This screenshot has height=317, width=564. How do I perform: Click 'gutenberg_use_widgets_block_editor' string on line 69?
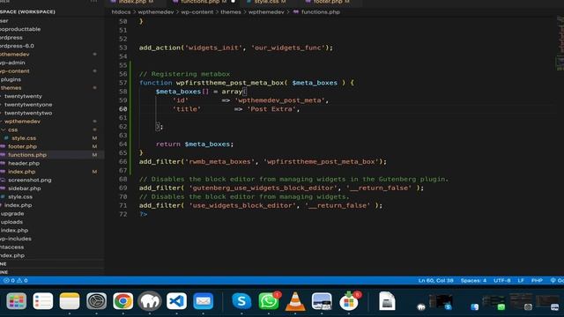(263, 188)
